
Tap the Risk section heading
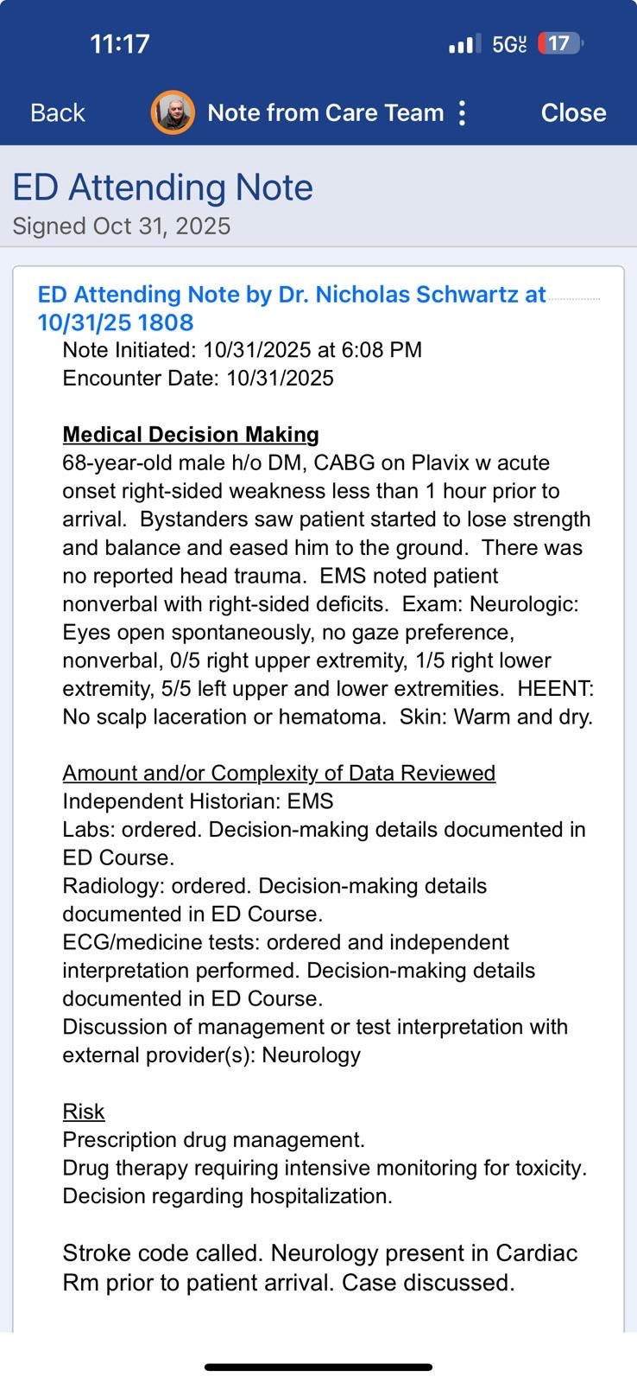tap(84, 1112)
